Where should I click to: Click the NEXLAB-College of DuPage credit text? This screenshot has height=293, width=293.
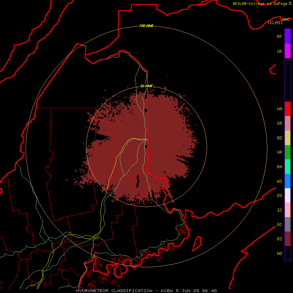point(260,4)
